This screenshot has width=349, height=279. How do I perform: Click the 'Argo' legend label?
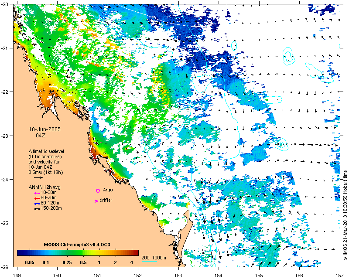[x=108, y=190]
